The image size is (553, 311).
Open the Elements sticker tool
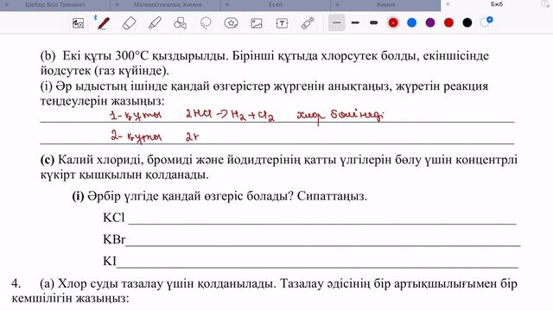231,23
